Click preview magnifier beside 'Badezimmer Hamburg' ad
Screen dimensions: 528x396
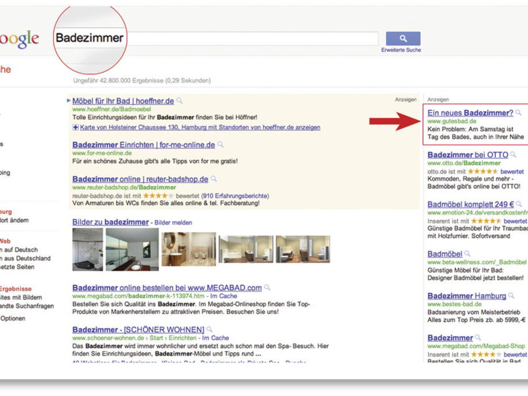[x=511, y=296]
